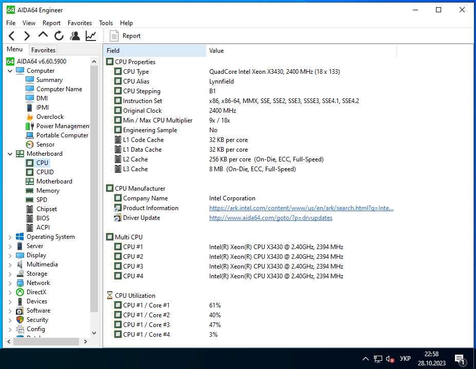The height and width of the screenshot is (369, 476).
Task: Open the Tools menu
Action: 106,23
